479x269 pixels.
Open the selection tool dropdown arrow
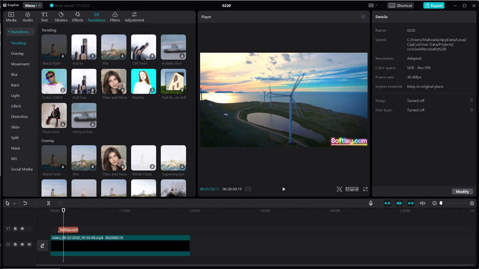(14, 203)
